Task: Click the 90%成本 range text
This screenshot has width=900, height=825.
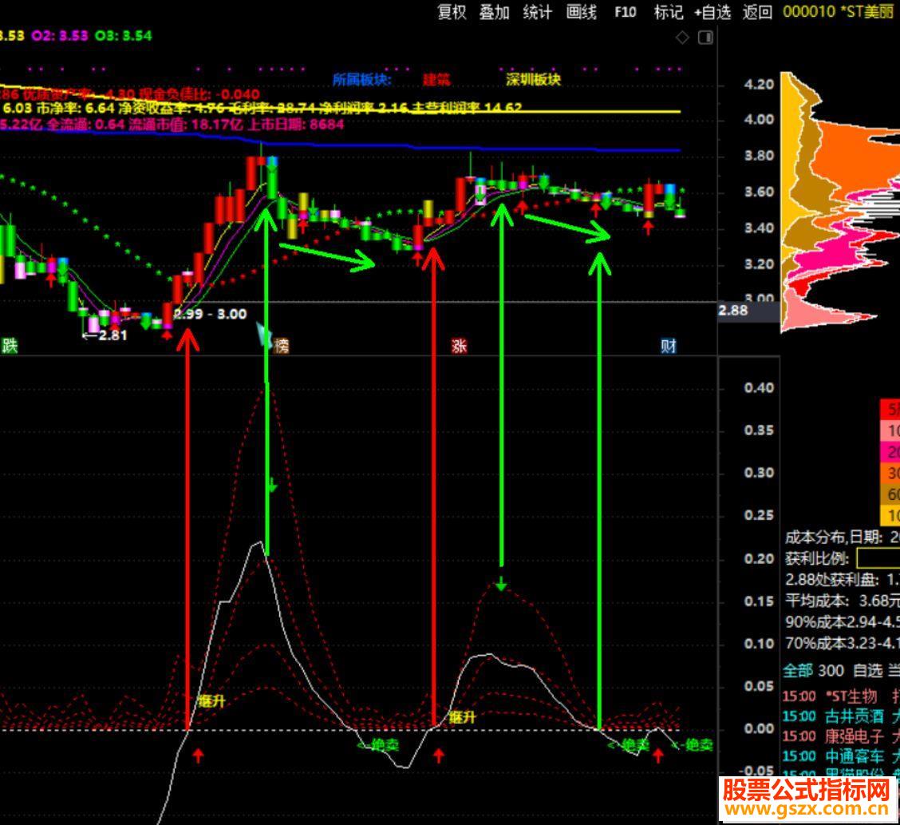Action: point(842,622)
